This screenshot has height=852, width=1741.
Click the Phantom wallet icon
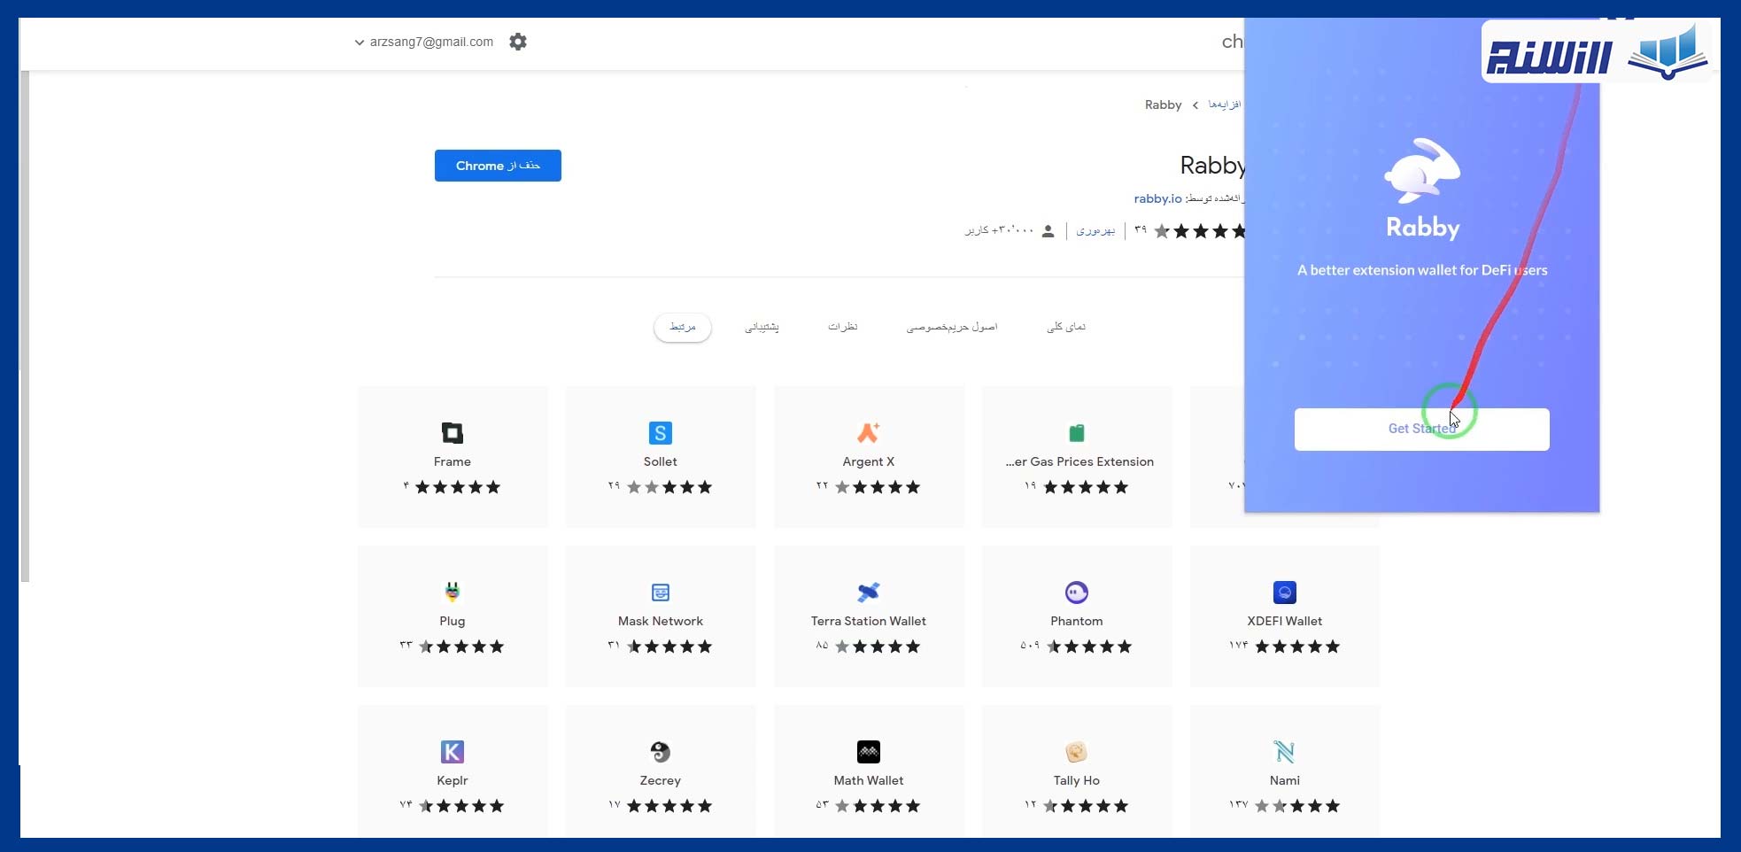1077,593
